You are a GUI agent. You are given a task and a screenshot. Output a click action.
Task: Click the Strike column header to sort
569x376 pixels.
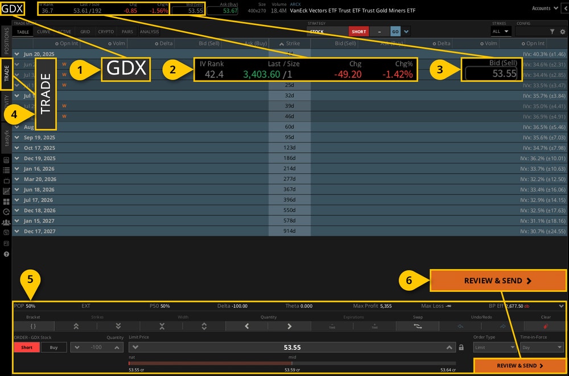click(290, 44)
